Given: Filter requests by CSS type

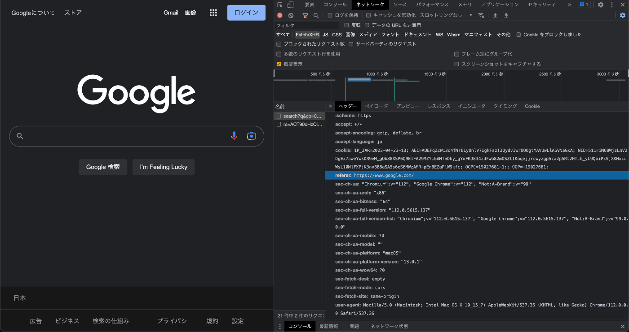Looking at the screenshot, I should pyautogui.click(x=337, y=34).
